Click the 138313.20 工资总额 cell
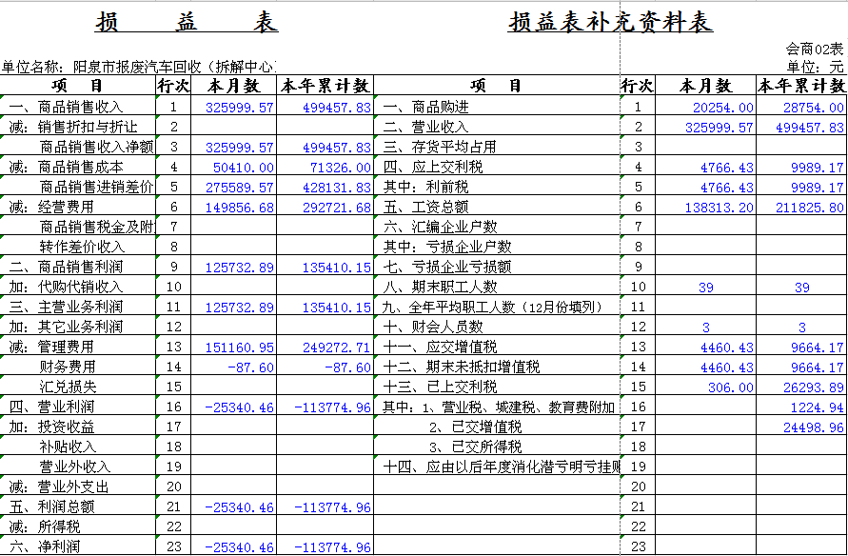 click(719, 207)
